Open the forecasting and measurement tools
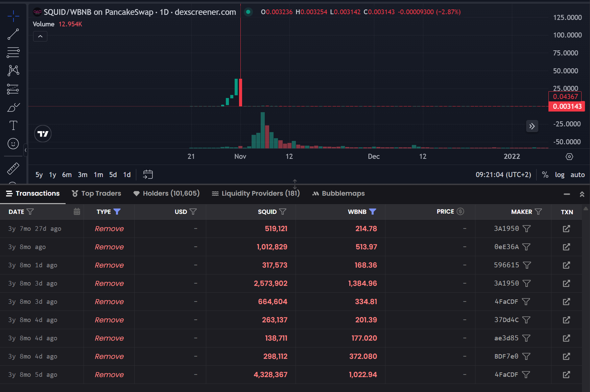The height and width of the screenshot is (392, 590). 13,89
